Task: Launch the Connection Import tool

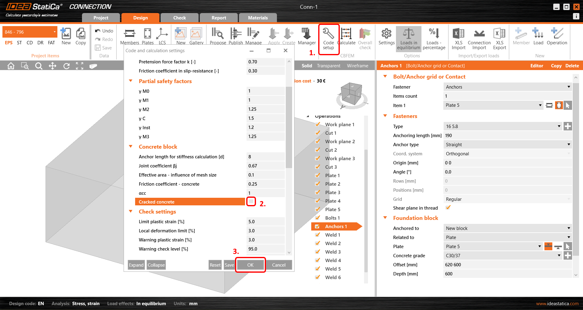Action: [479, 39]
